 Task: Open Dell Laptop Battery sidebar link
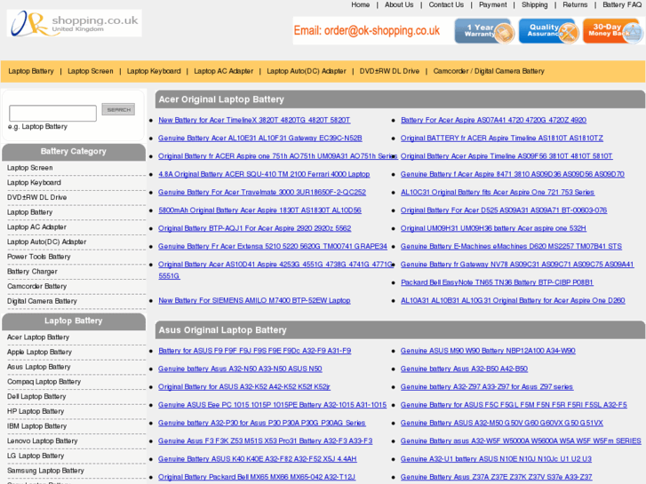[x=36, y=397]
